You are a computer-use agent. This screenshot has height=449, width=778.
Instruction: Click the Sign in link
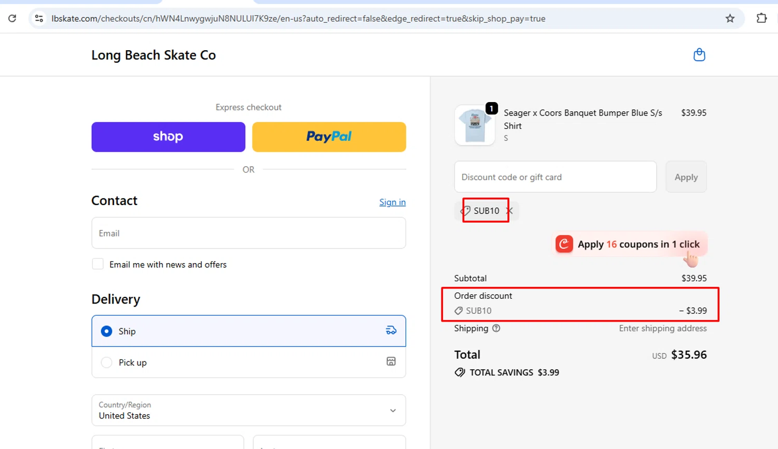(x=392, y=202)
